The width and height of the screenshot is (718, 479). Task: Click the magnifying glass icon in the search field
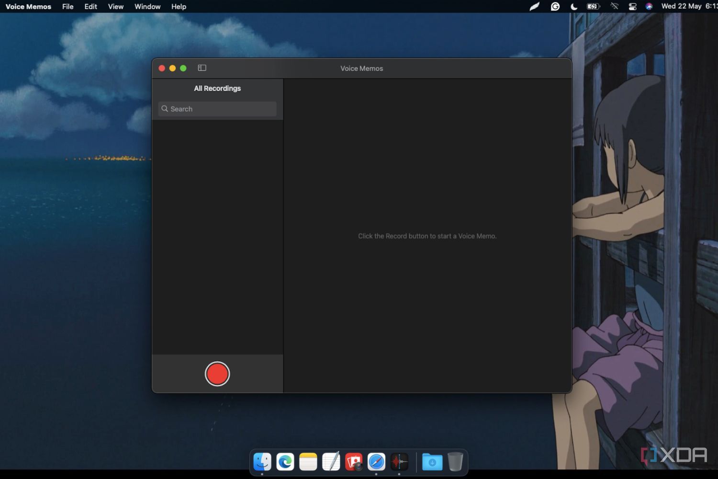165,109
